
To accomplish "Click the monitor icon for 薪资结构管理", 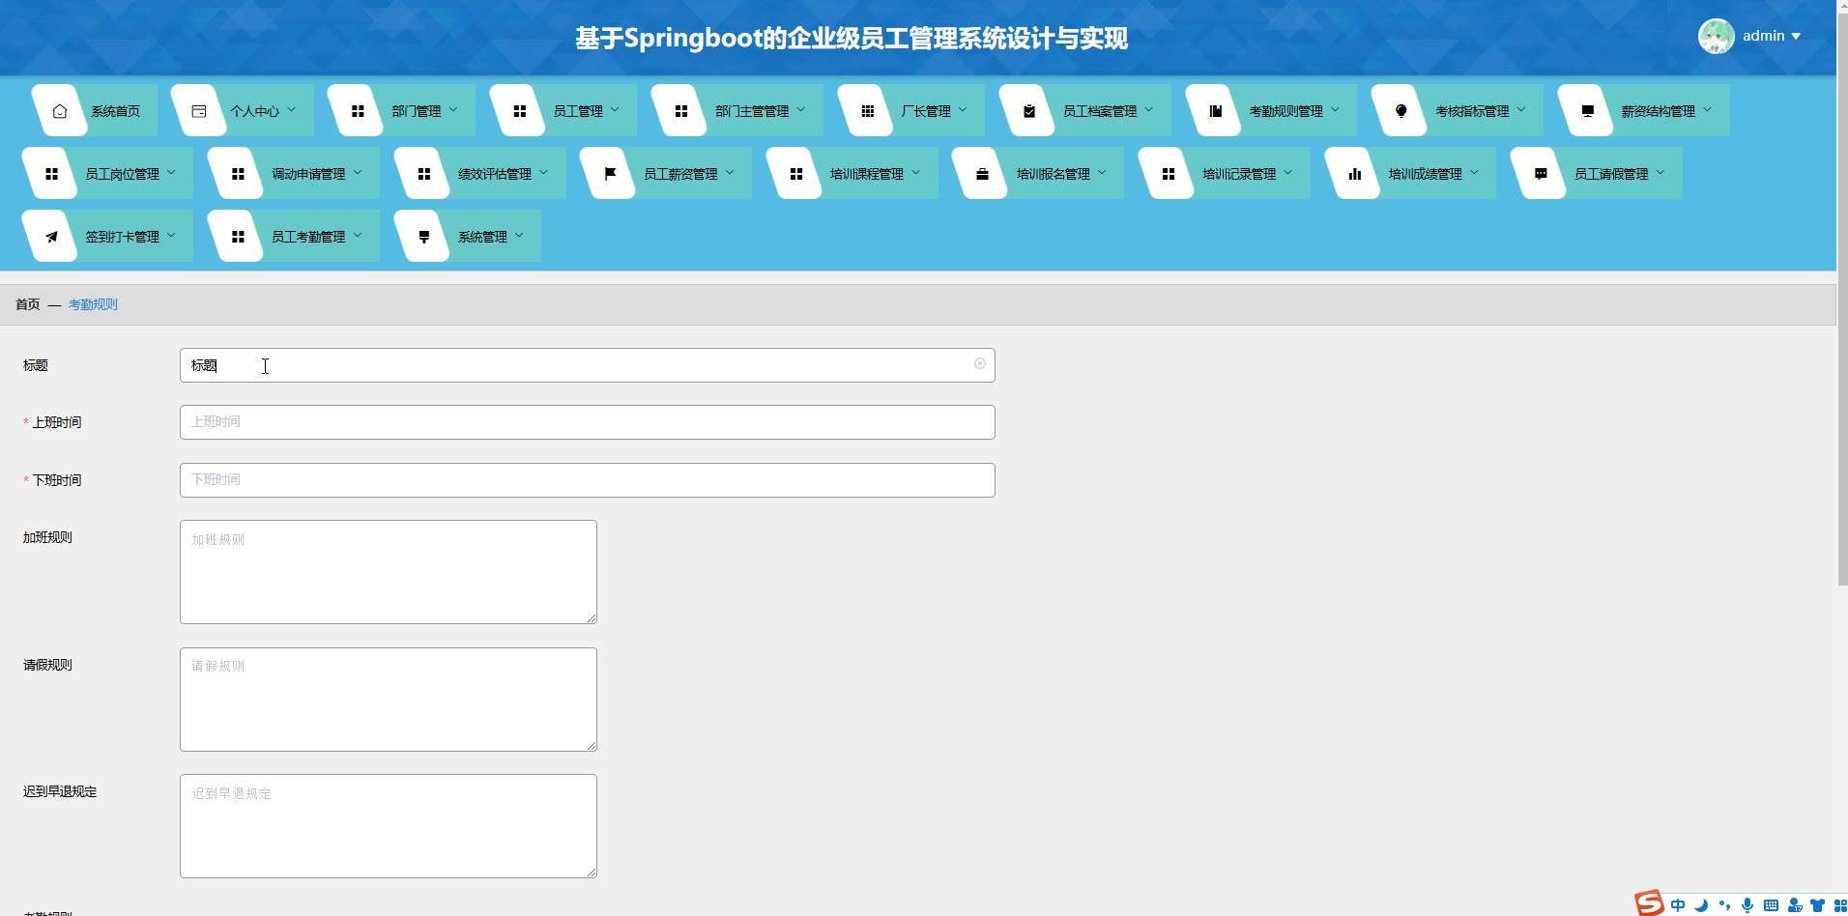I will pos(1588,111).
